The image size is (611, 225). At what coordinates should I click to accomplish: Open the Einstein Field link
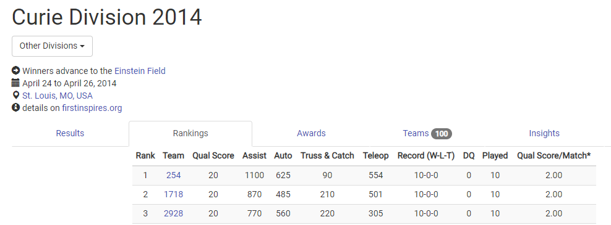pyautogui.click(x=140, y=71)
